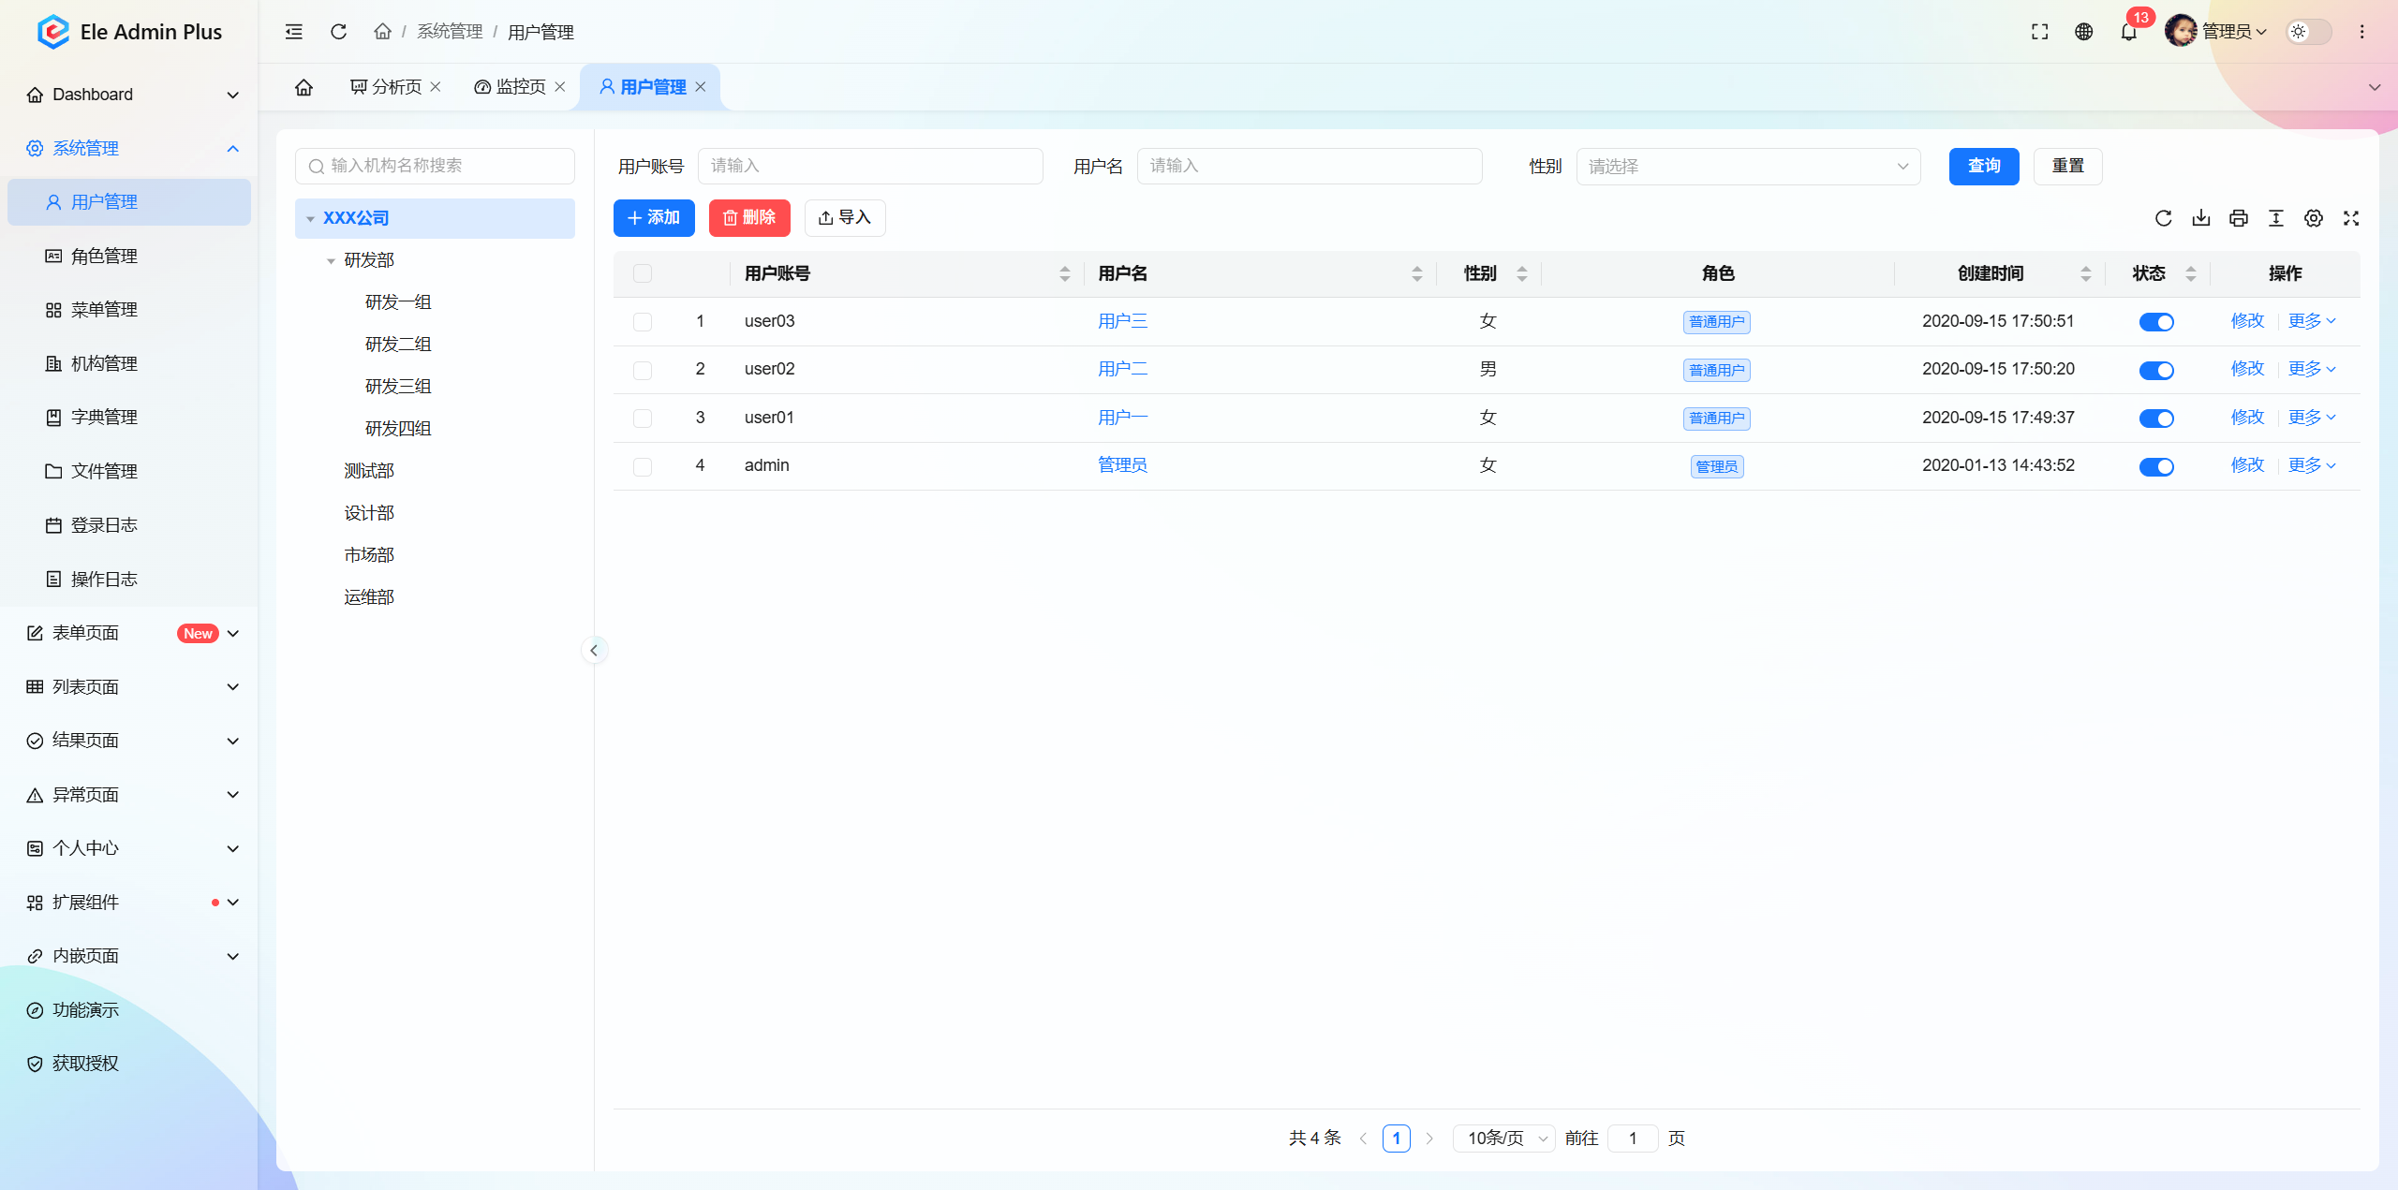The image size is (2398, 1190).
Task: Toggle the dark mode theme switch
Action: pyautogui.click(x=2308, y=32)
